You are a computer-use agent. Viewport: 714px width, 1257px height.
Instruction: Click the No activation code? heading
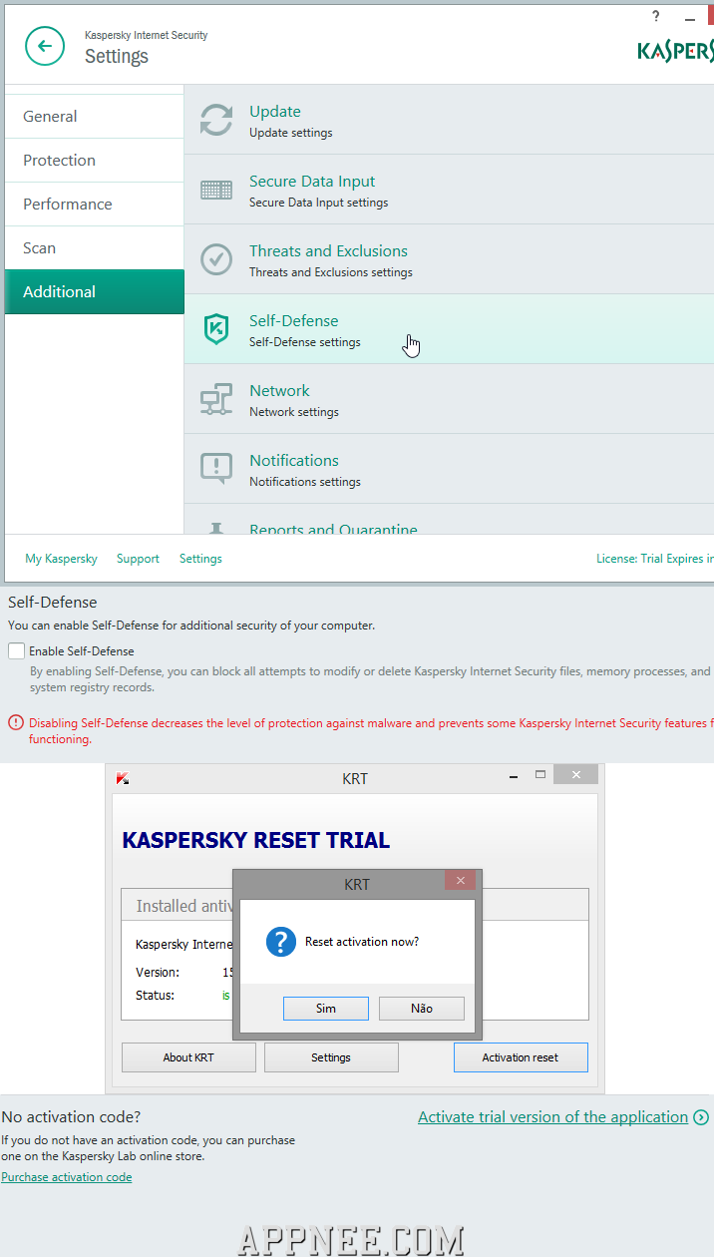pos(71,1117)
